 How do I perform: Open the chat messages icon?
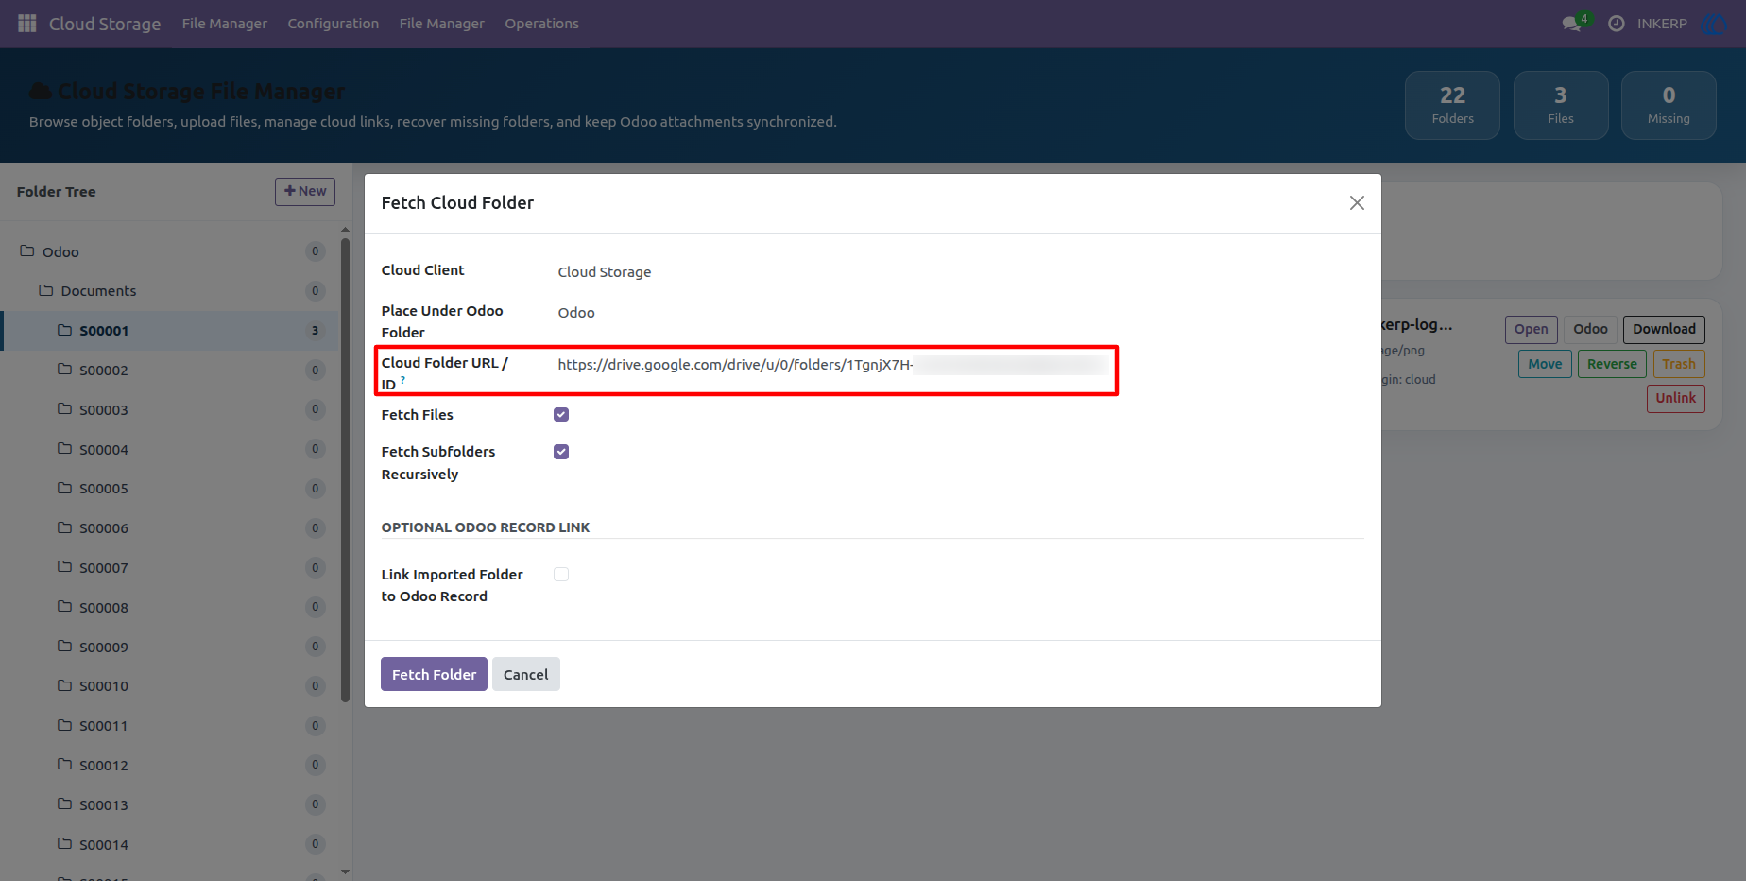1572,24
